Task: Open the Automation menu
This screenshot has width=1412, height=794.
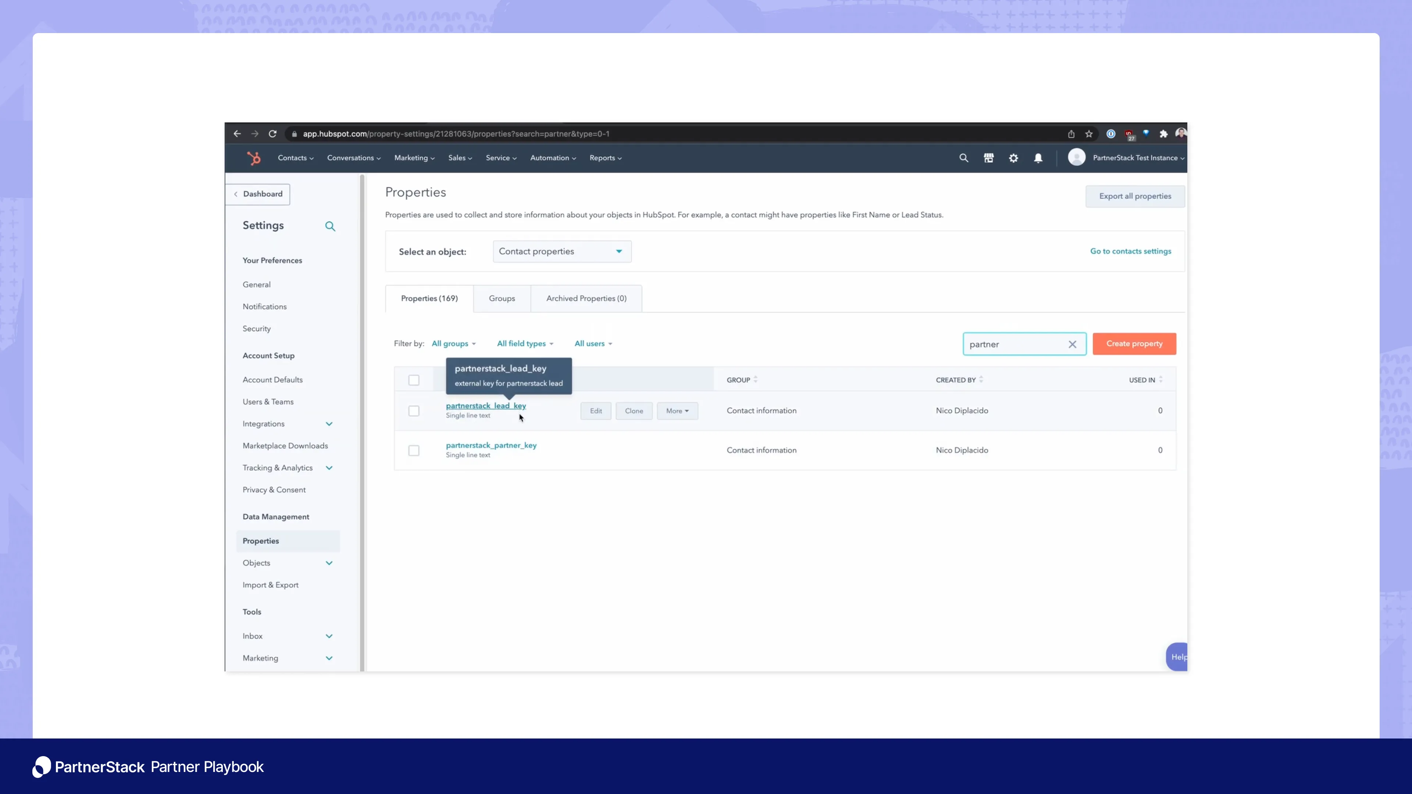Action: 552,158
